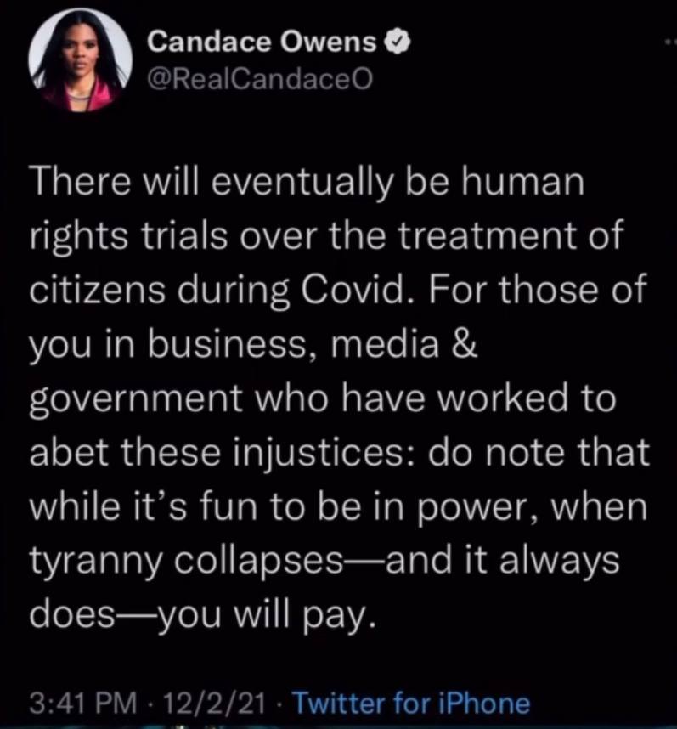Open Candace Owens profile picture
The image size is (677, 729).
point(80,60)
